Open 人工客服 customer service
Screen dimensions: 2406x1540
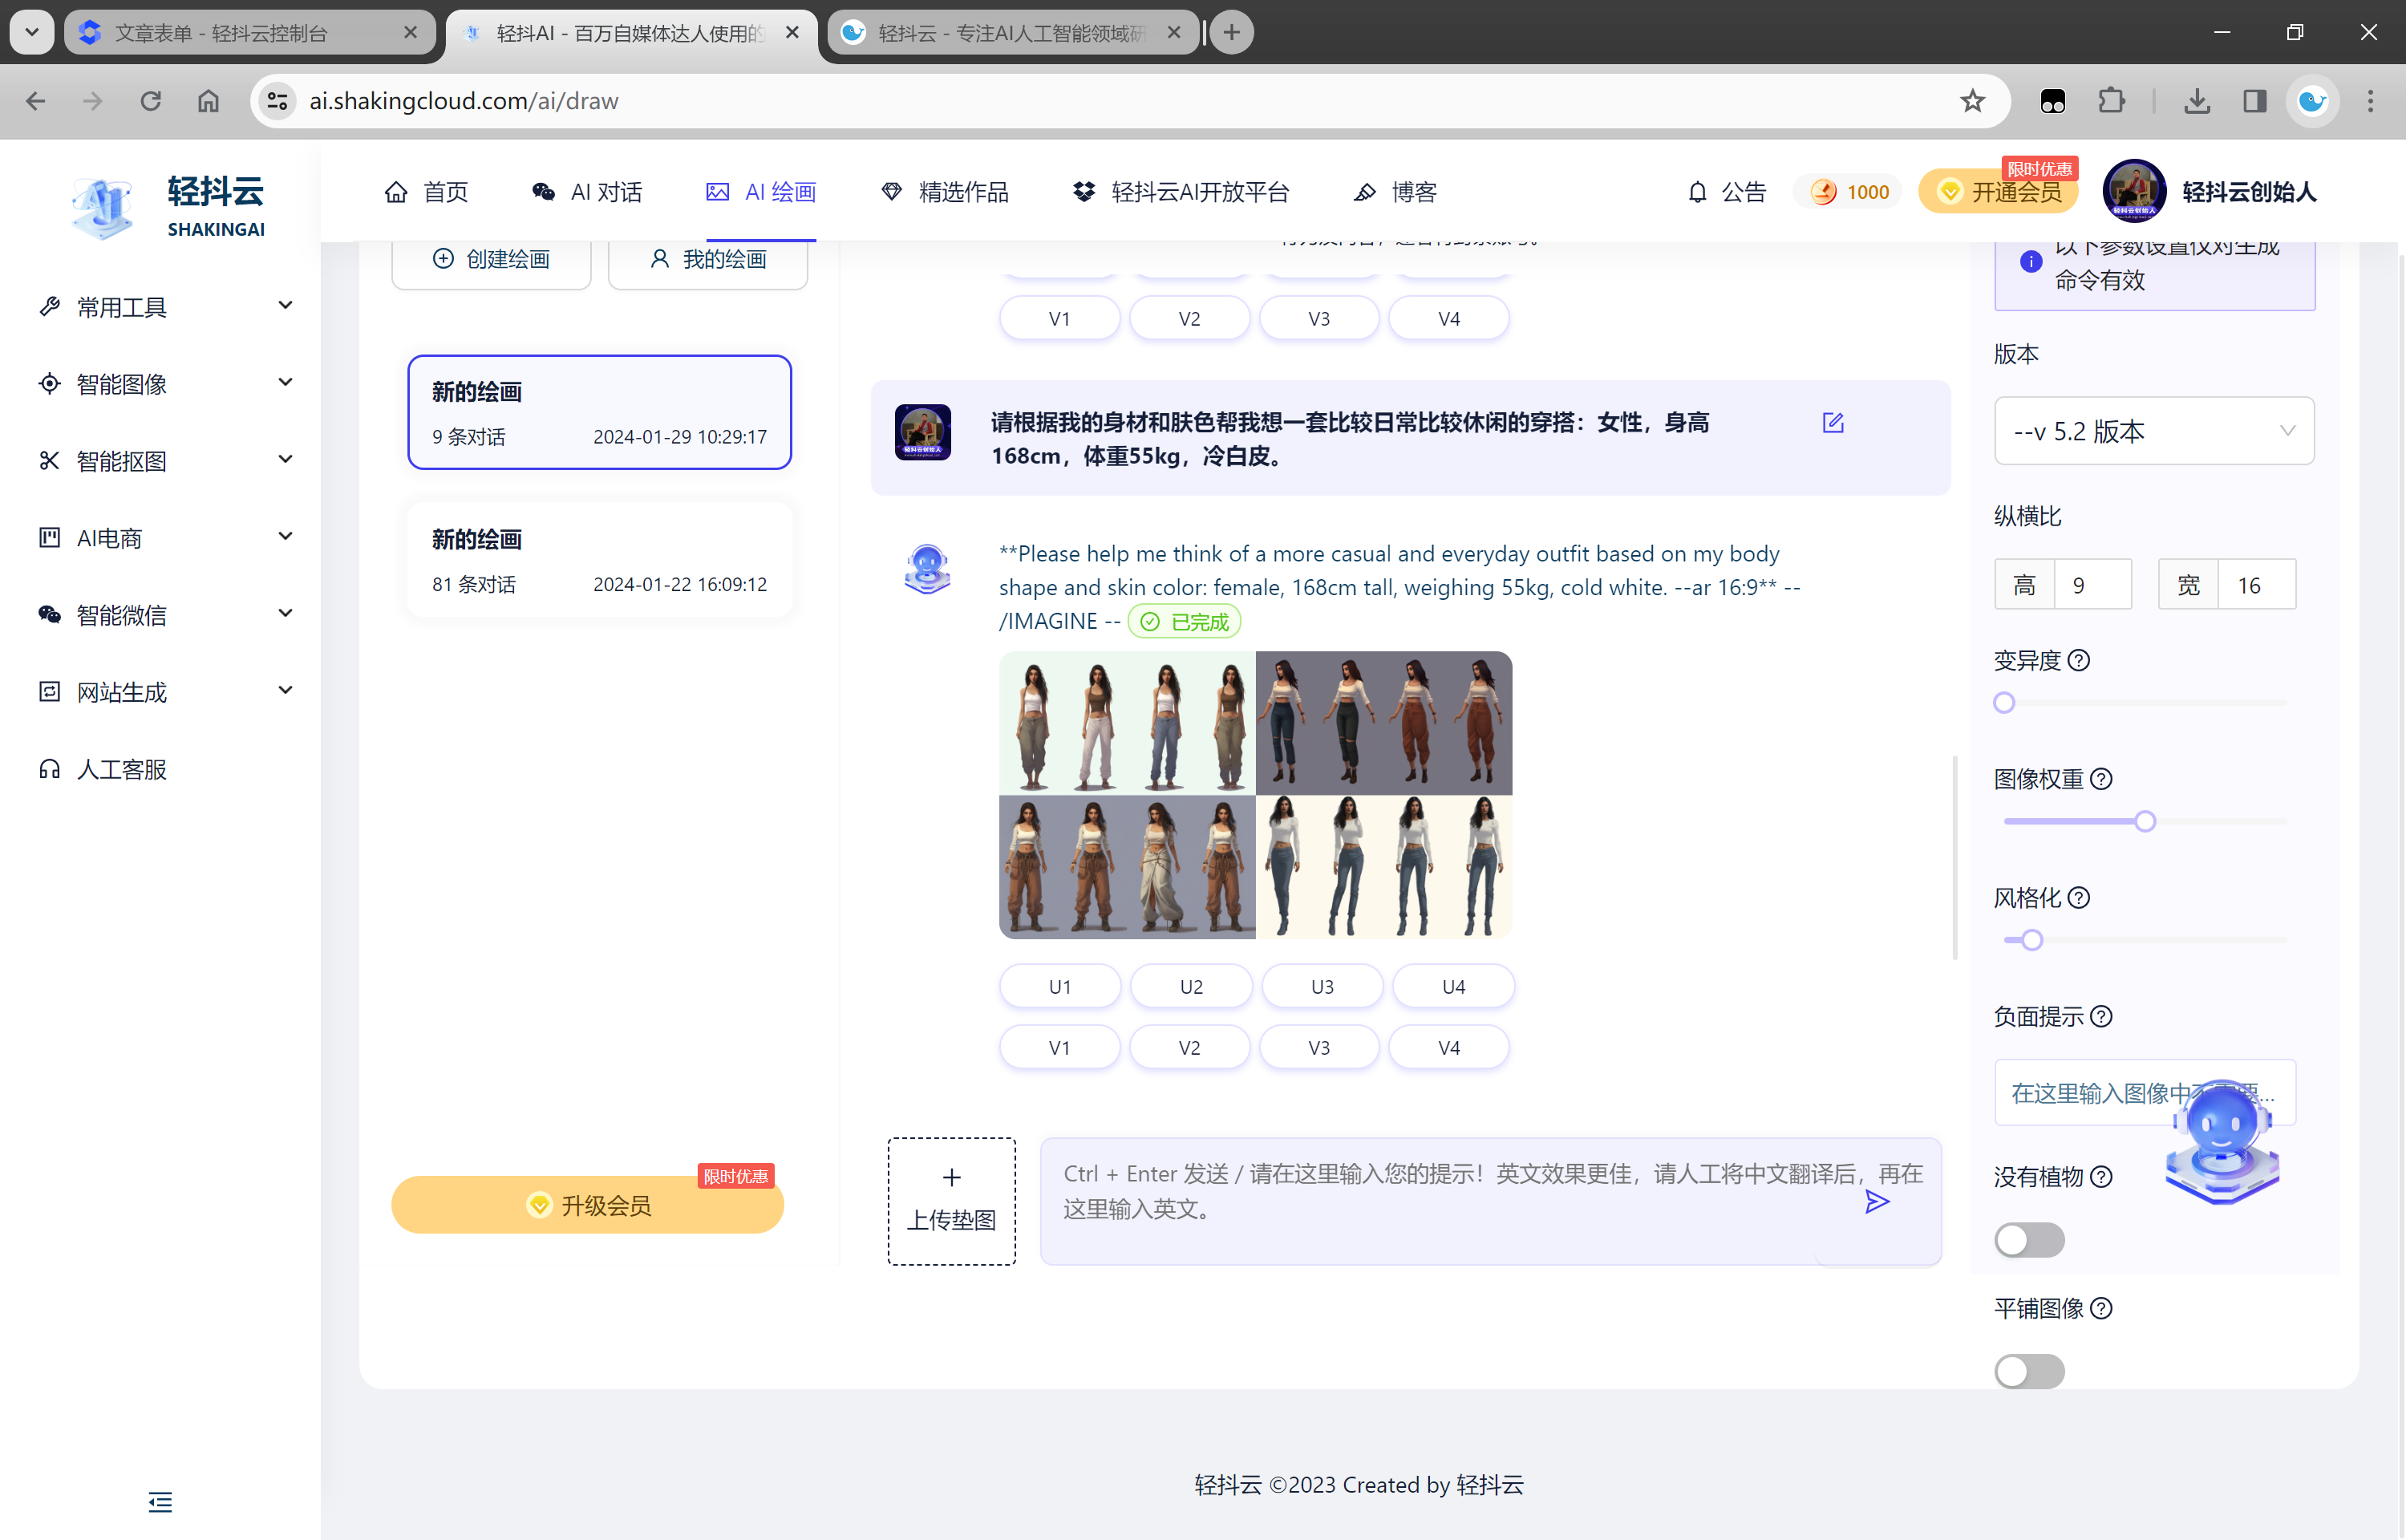[x=103, y=768]
